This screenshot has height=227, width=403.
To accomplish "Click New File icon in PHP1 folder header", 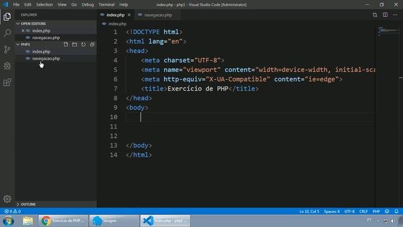I will (x=65, y=45).
